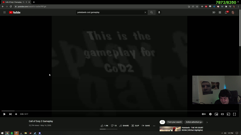Open the Chrome profile avatar in toolbar

(234, 7)
